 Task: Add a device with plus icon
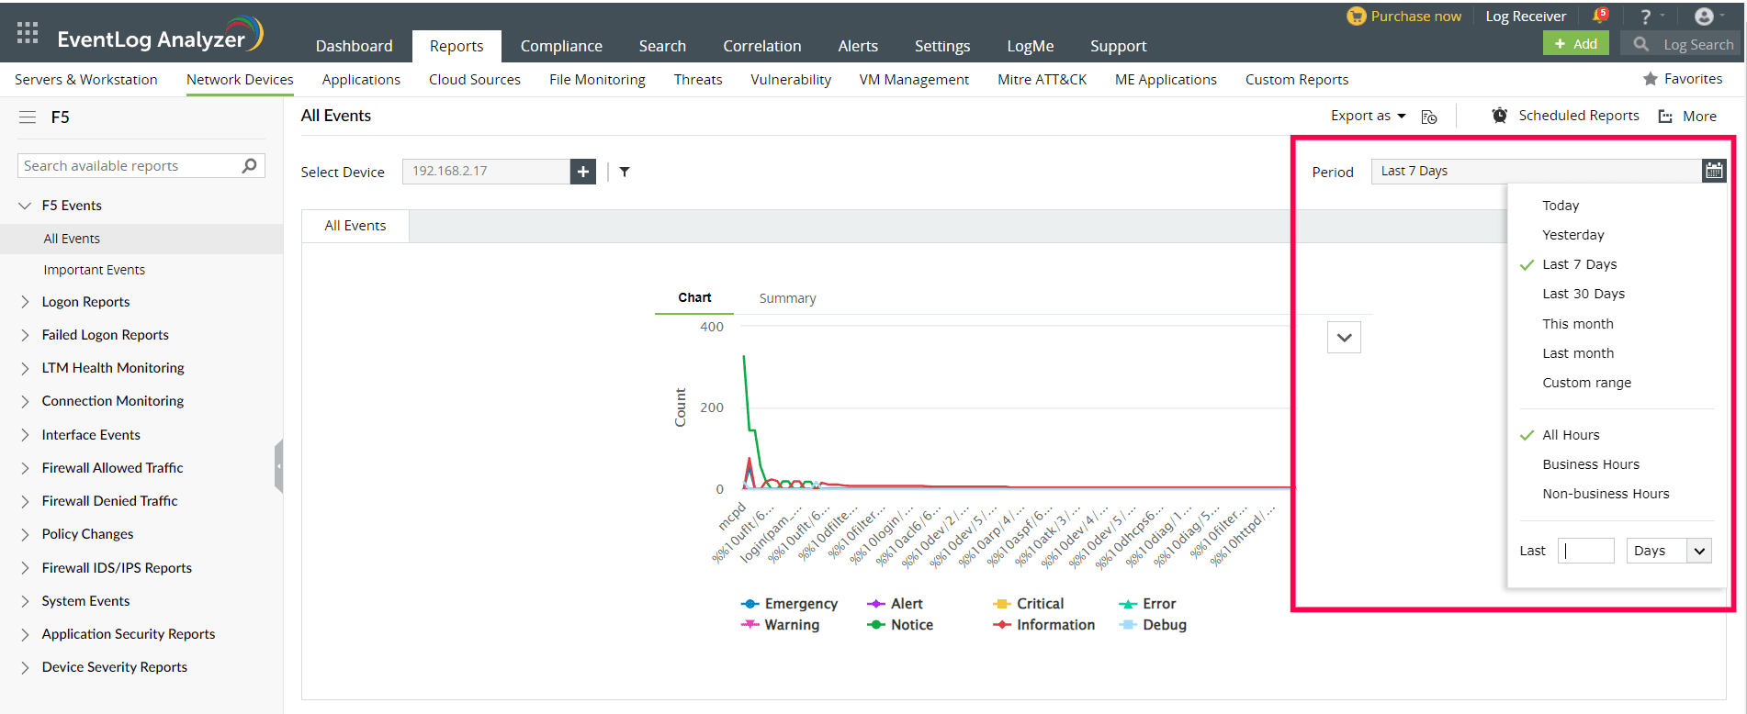click(583, 172)
